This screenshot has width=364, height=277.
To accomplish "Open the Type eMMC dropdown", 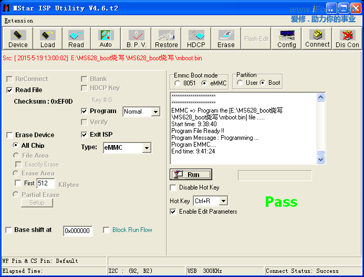I will pos(147,148).
